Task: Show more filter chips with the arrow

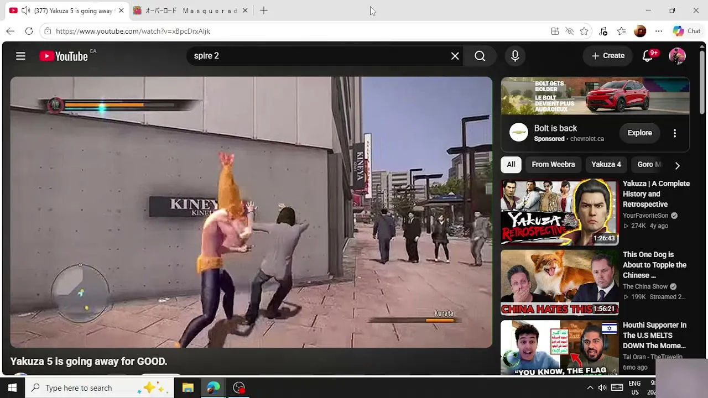Action: coord(677,165)
